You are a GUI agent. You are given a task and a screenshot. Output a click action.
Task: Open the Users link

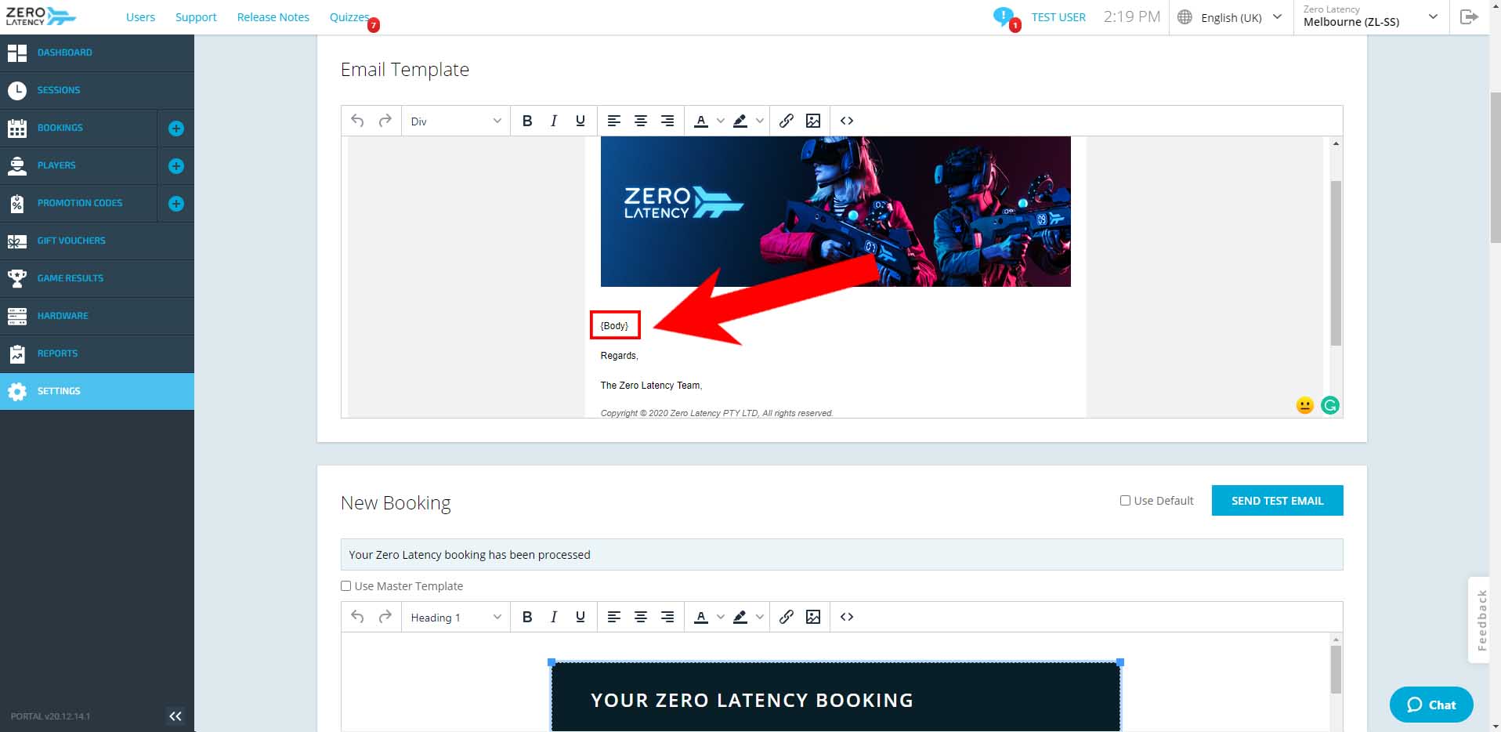[x=140, y=17]
